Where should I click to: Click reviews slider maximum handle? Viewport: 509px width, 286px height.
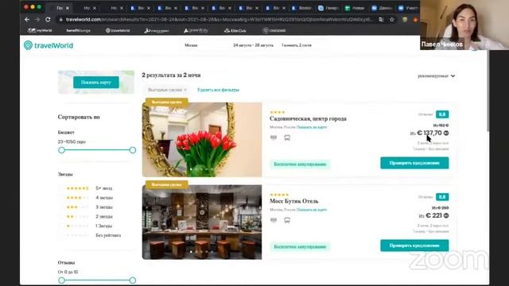click(133, 280)
